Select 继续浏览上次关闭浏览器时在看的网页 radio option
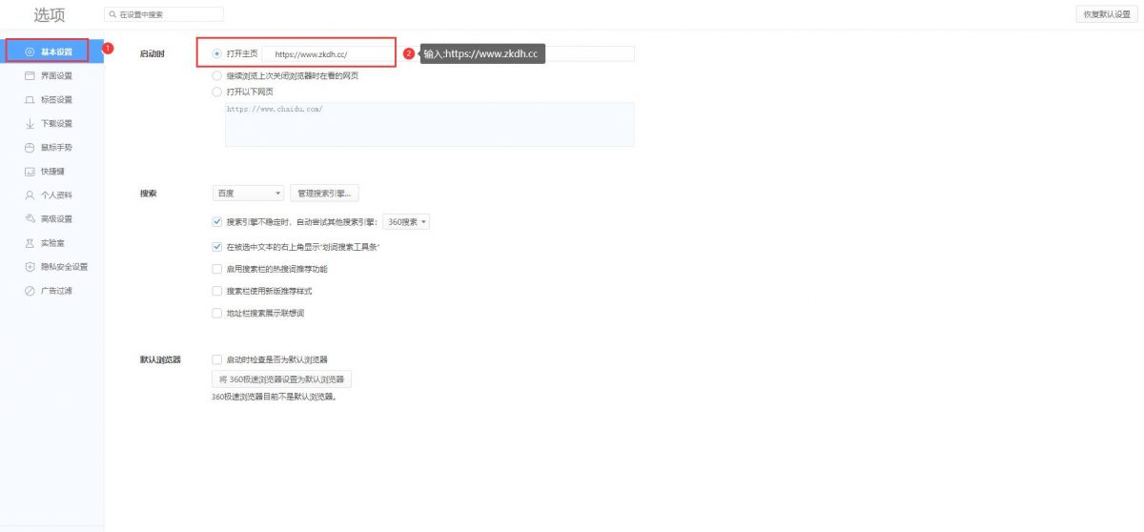This screenshot has height=532, width=1144. pos(217,75)
